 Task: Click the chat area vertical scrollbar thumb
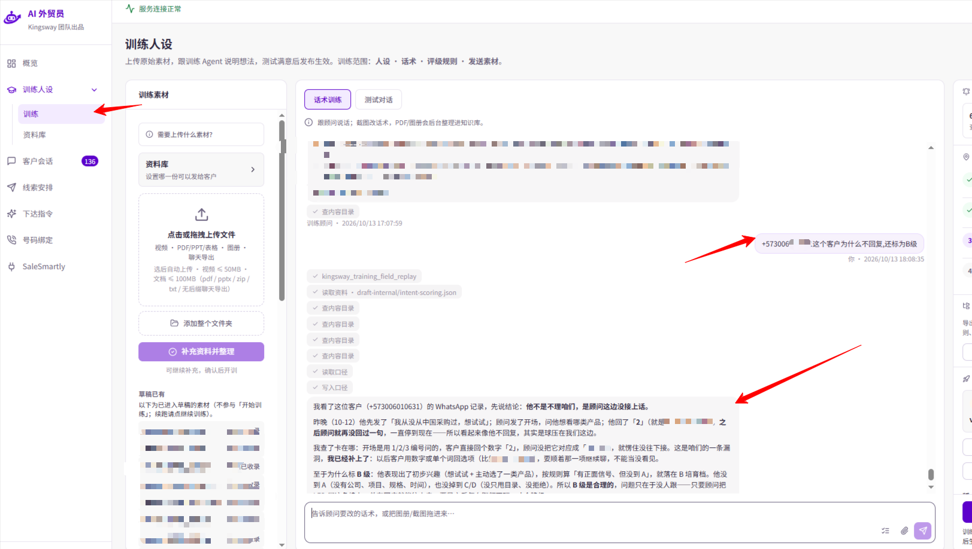pos(931,474)
